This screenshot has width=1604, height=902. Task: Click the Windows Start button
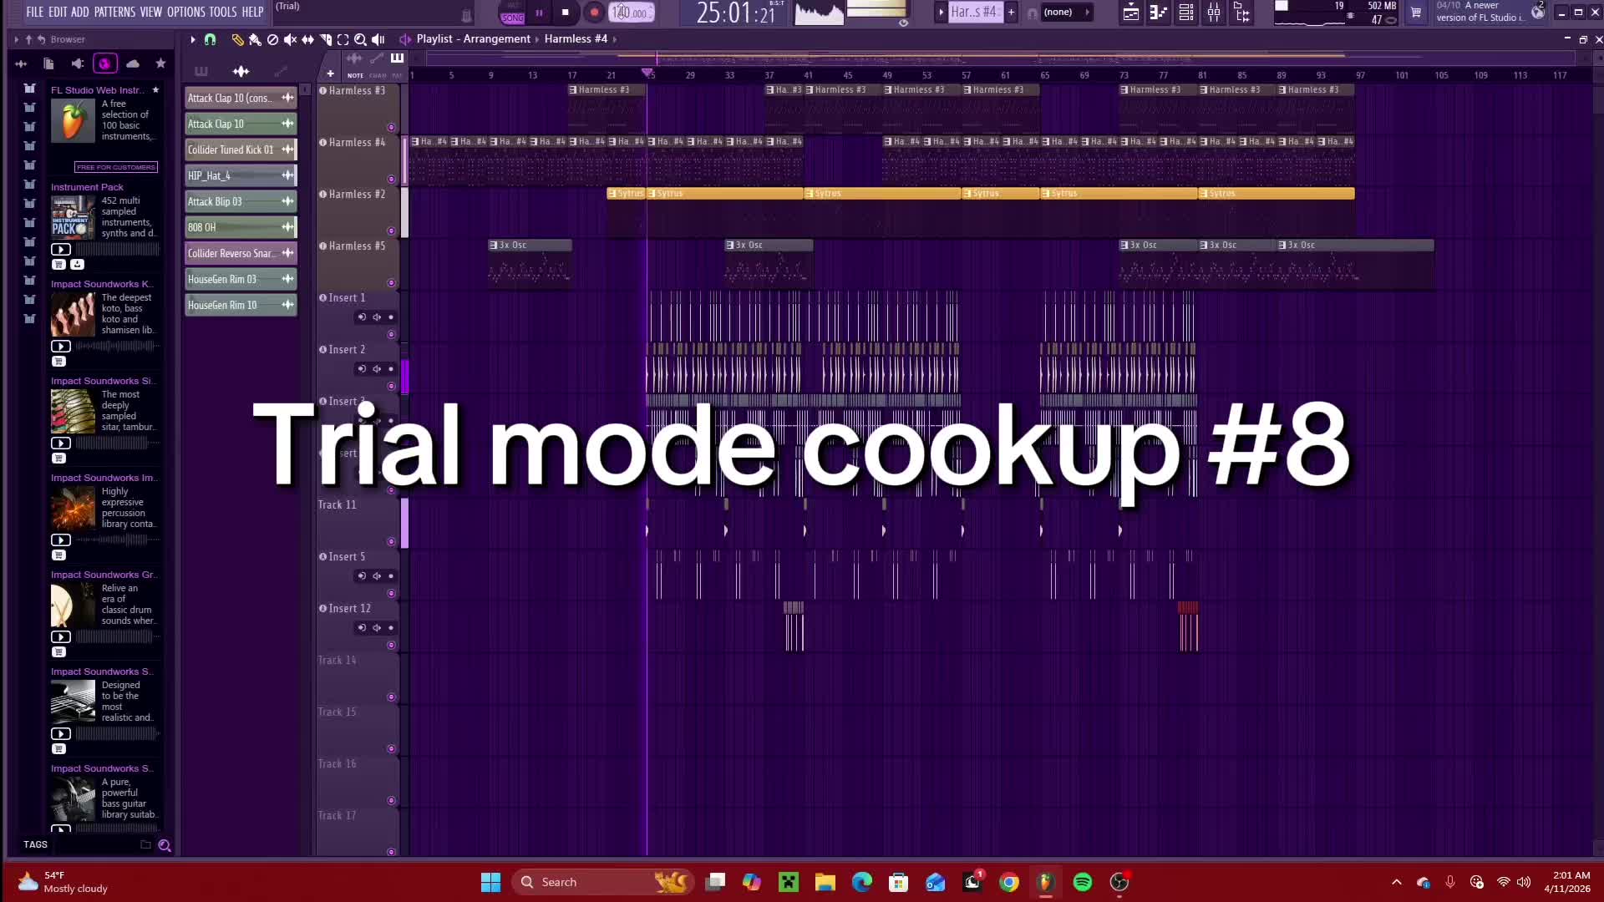coord(490,882)
